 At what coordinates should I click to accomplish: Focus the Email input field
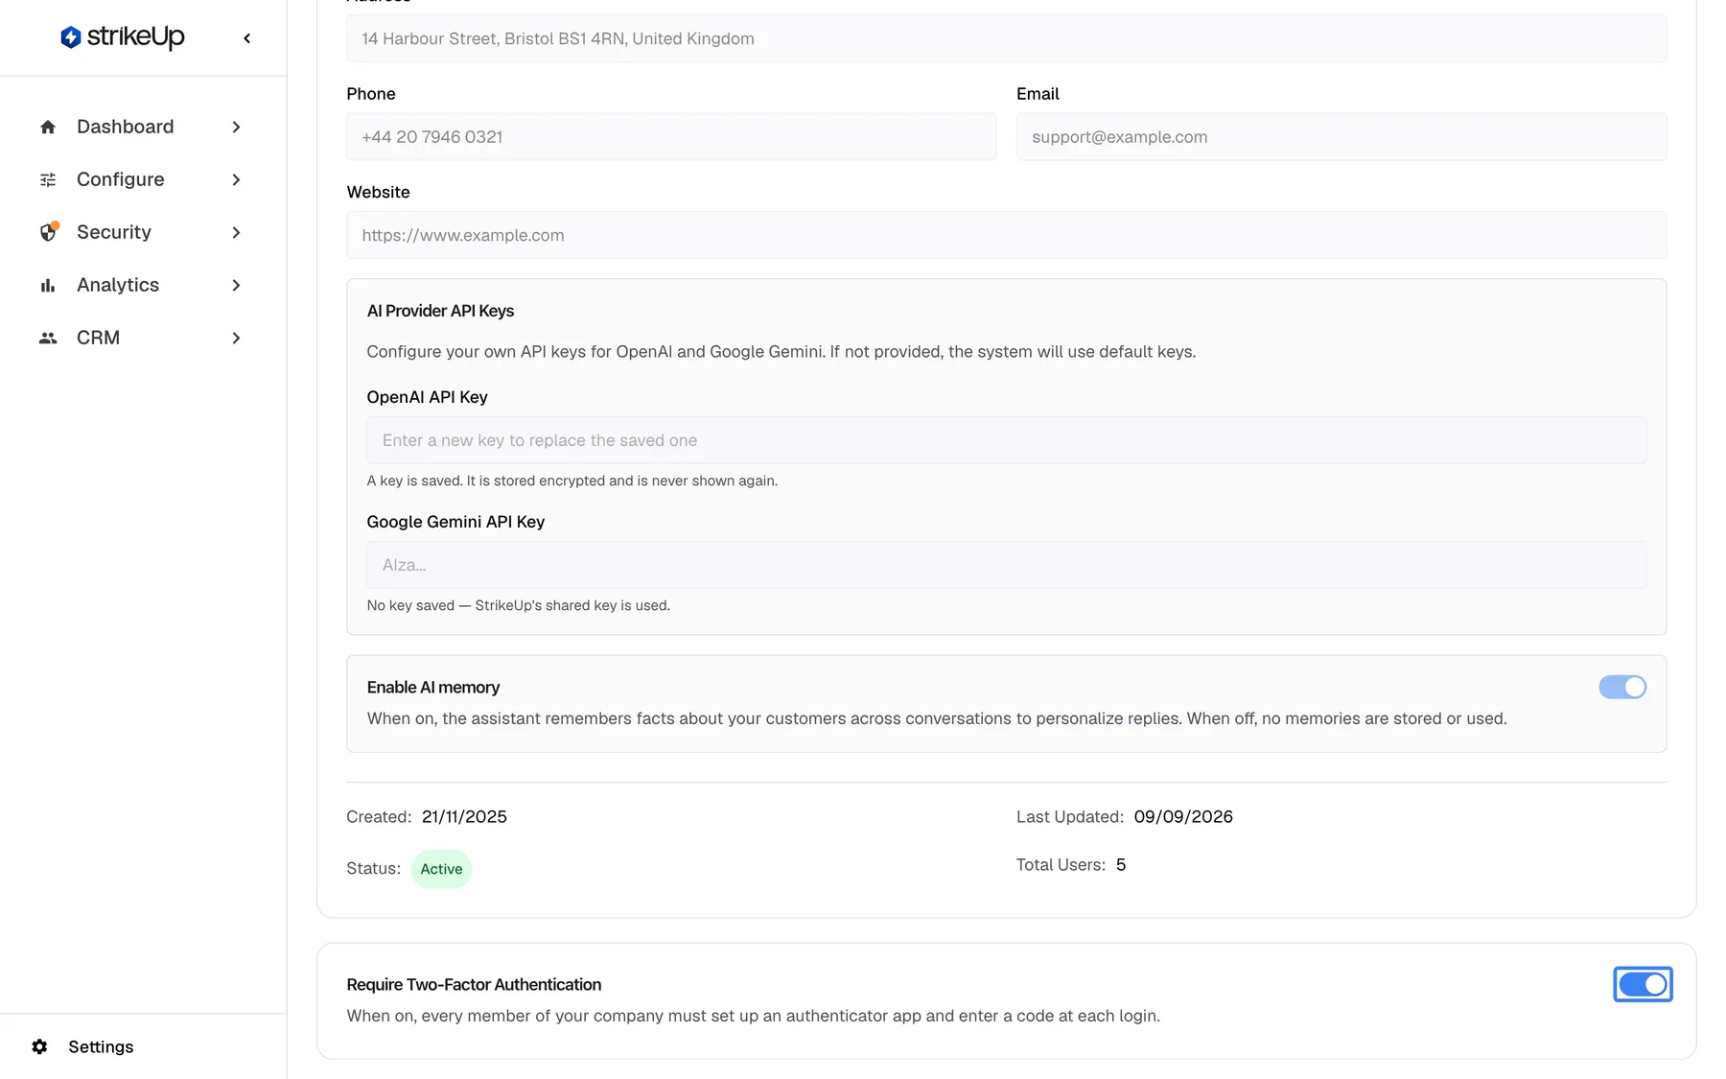pyautogui.click(x=1341, y=137)
